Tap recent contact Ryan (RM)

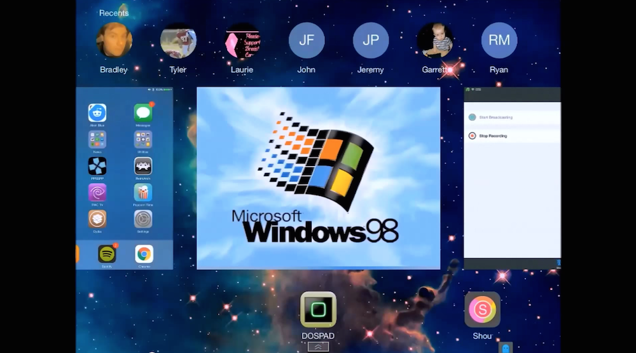pos(499,41)
